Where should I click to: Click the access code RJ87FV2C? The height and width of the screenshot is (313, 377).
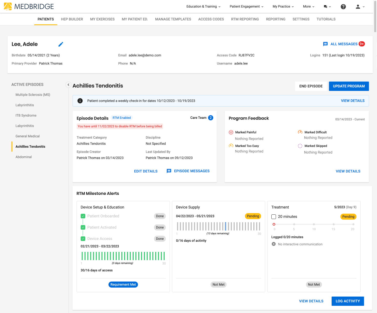[246, 55]
